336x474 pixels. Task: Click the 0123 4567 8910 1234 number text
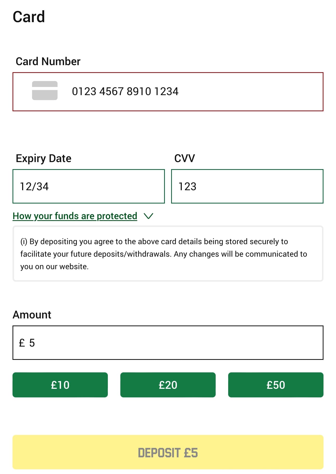pos(125,91)
